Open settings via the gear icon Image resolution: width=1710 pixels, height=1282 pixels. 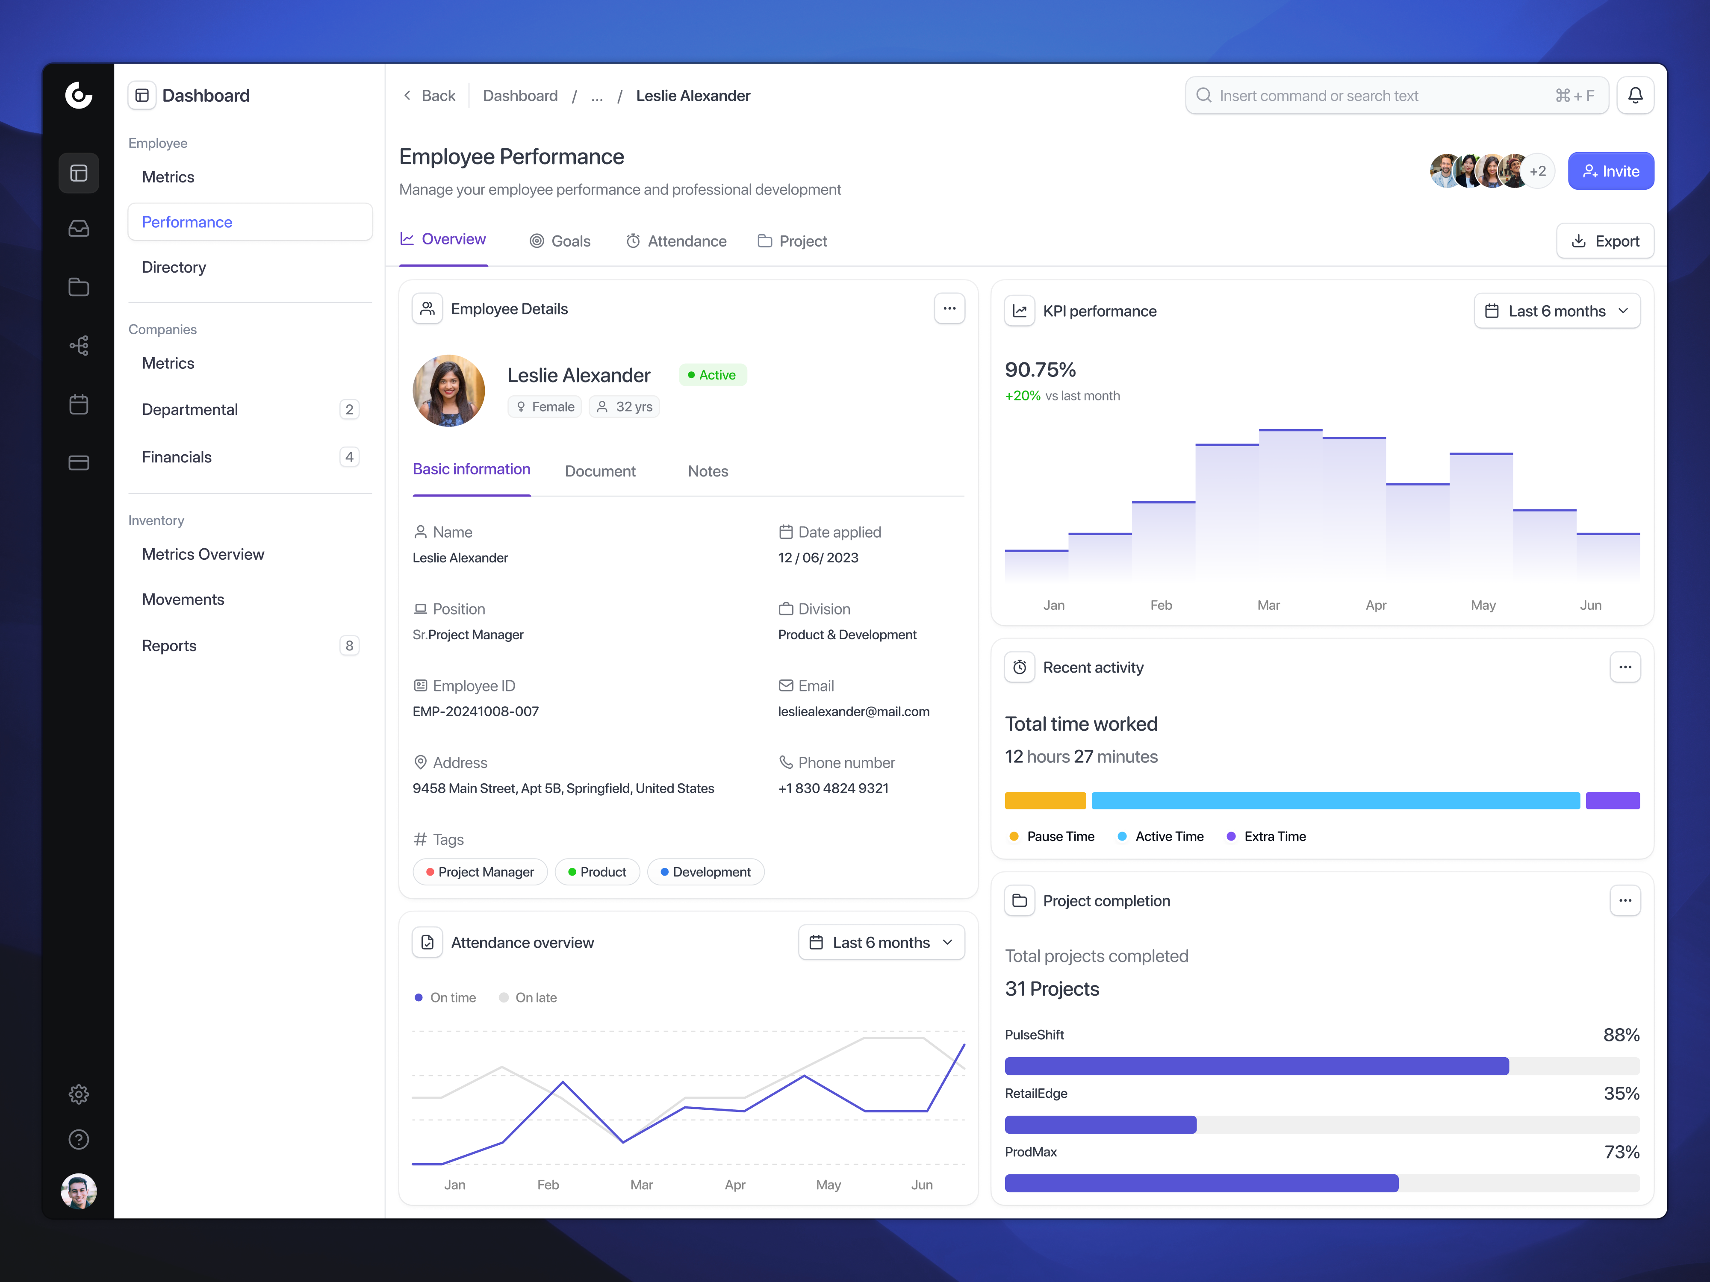[78, 1094]
